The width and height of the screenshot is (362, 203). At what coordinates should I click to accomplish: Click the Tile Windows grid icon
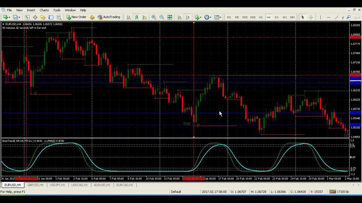170,17
